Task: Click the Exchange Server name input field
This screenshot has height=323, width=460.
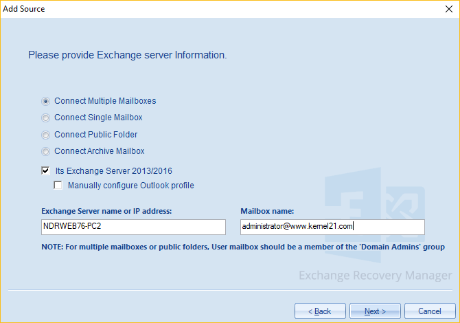Action: pos(133,227)
